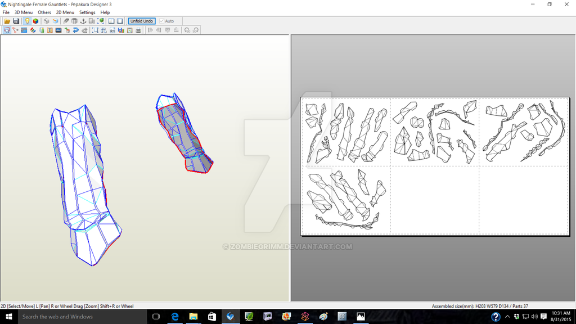The width and height of the screenshot is (576, 324).
Task: Click the blue and orange box icon
Action: (56, 21)
